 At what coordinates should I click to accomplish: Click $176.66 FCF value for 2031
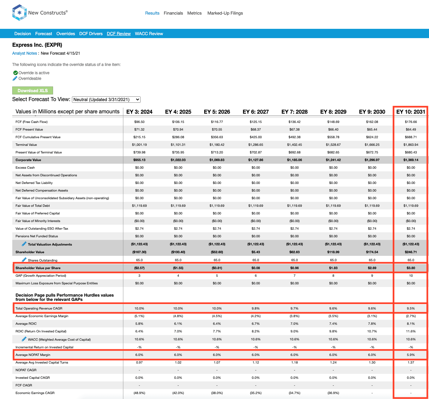click(411, 122)
